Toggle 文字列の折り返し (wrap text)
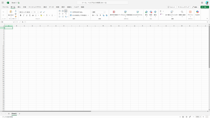The height and width of the screenshot is (118, 210). pyautogui.click(x=76, y=12)
